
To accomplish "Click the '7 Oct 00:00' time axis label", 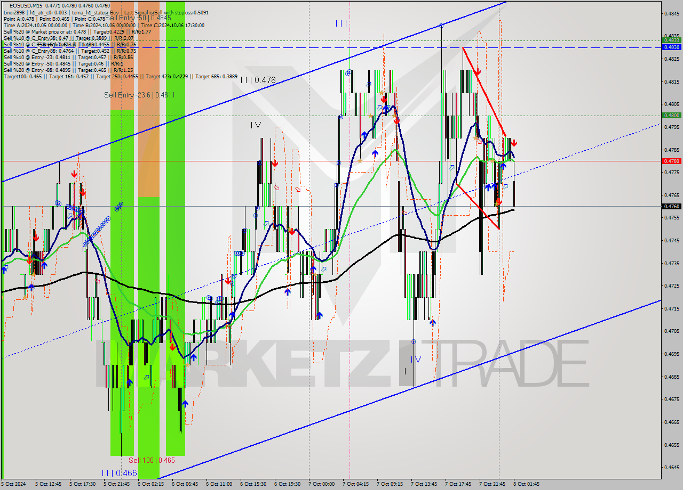I will [x=322, y=484].
